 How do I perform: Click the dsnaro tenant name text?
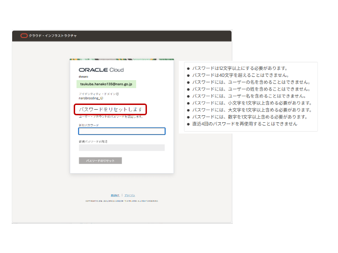click(84, 76)
